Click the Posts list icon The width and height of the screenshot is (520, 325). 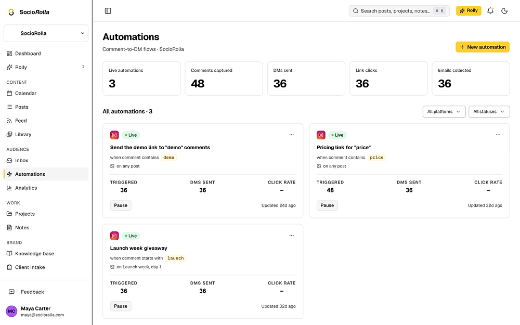coord(9,107)
